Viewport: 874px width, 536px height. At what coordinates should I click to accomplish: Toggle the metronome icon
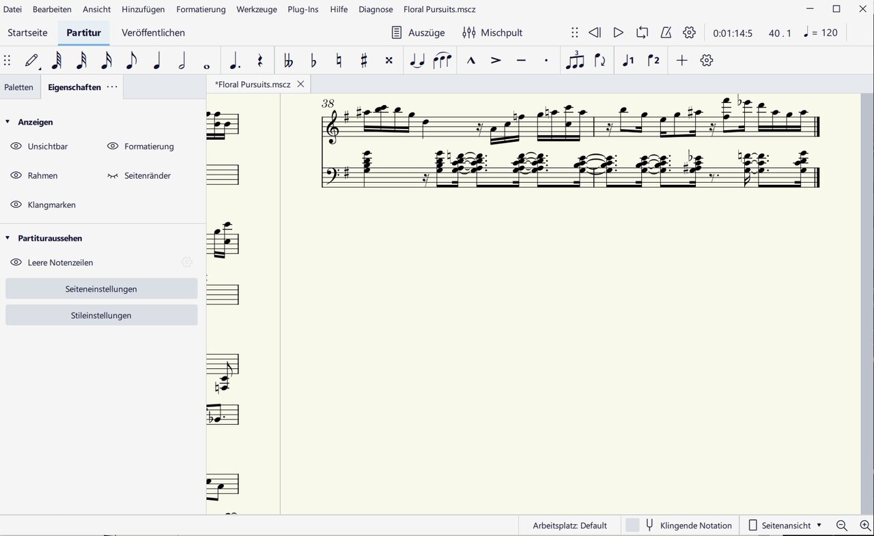pyautogui.click(x=666, y=33)
